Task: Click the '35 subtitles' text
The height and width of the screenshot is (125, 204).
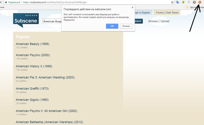Action: point(21,92)
